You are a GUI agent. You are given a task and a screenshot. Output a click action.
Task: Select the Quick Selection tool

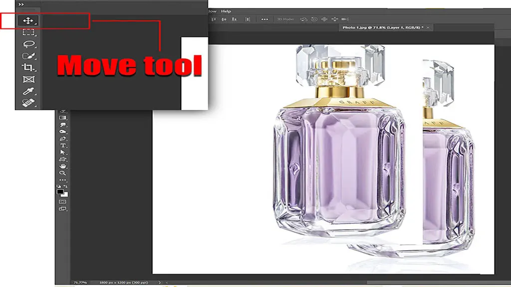click(28, 56)
